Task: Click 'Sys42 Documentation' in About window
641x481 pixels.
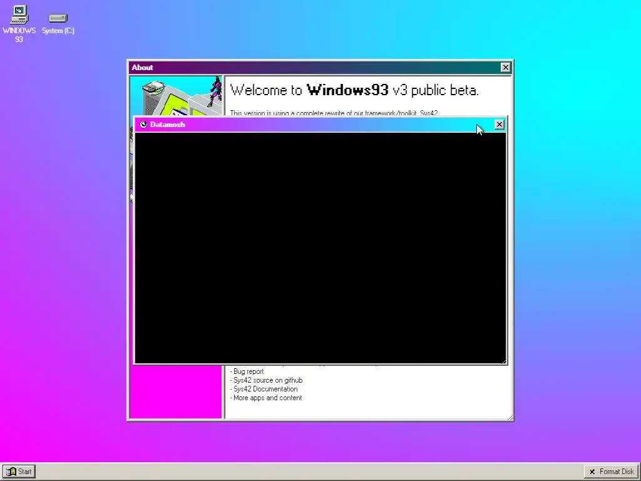Action: pyautogui.click(x=265, y=389)
